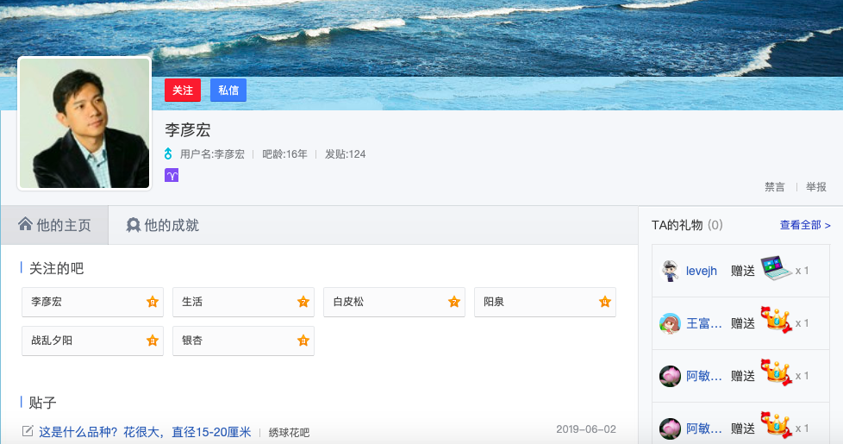Click the star badge on 阳泉 bar
Screen dimensions: 843x444
pos(605,302)
